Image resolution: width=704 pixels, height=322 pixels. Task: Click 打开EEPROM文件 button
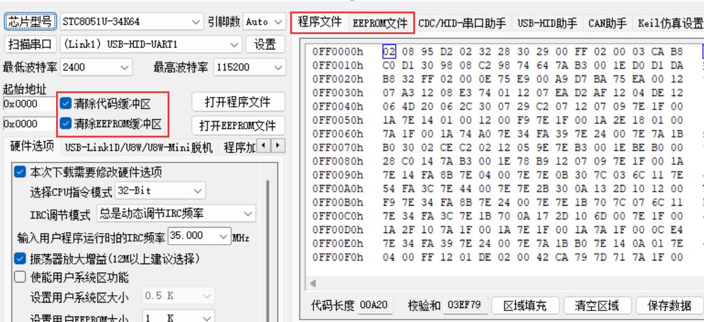pyautogui.click(x=238, y=125)
